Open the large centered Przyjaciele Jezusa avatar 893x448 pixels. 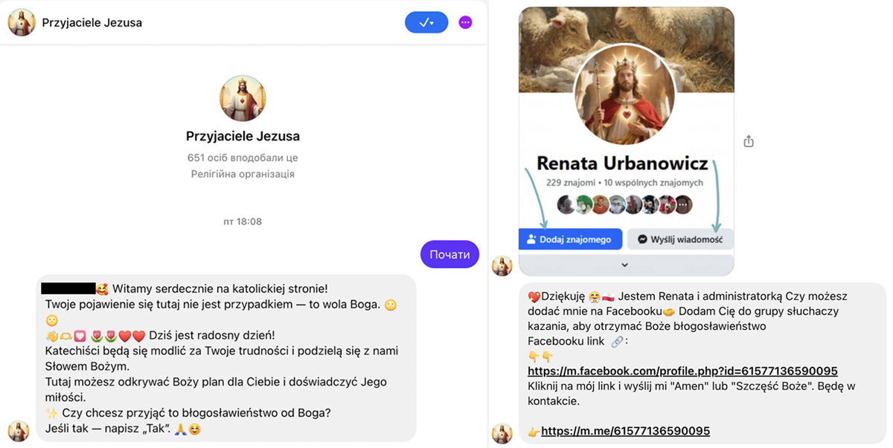pos(243,99)
